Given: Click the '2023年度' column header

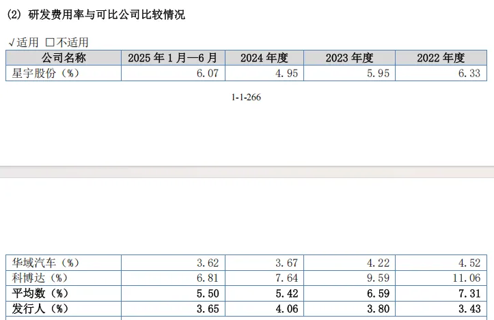Looking at the screenshot, I should pos(349,57).
